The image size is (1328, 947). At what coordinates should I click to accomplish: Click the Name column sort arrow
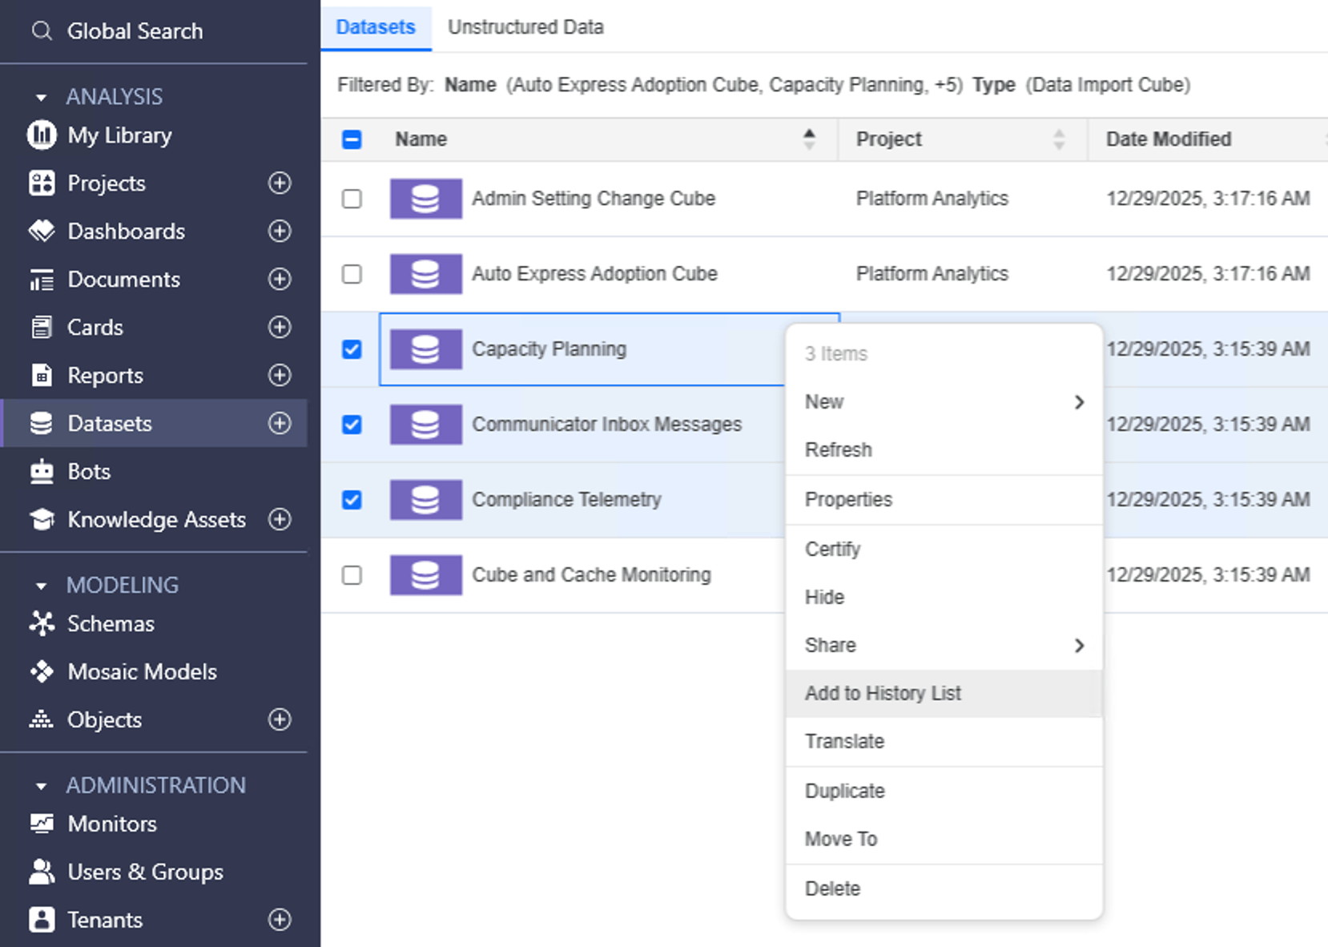click(809, 139)
